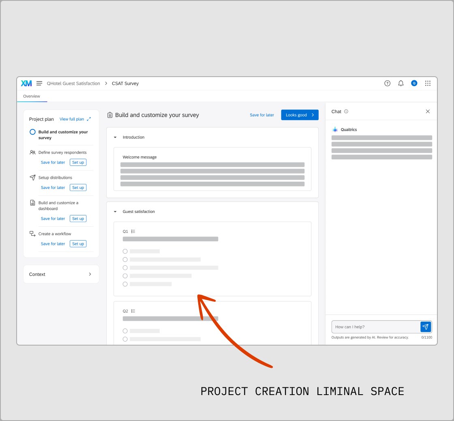The image size is (454, 421).
Task: Collapse the Guest satisfaction section
Action: click(x=115, y=212)
